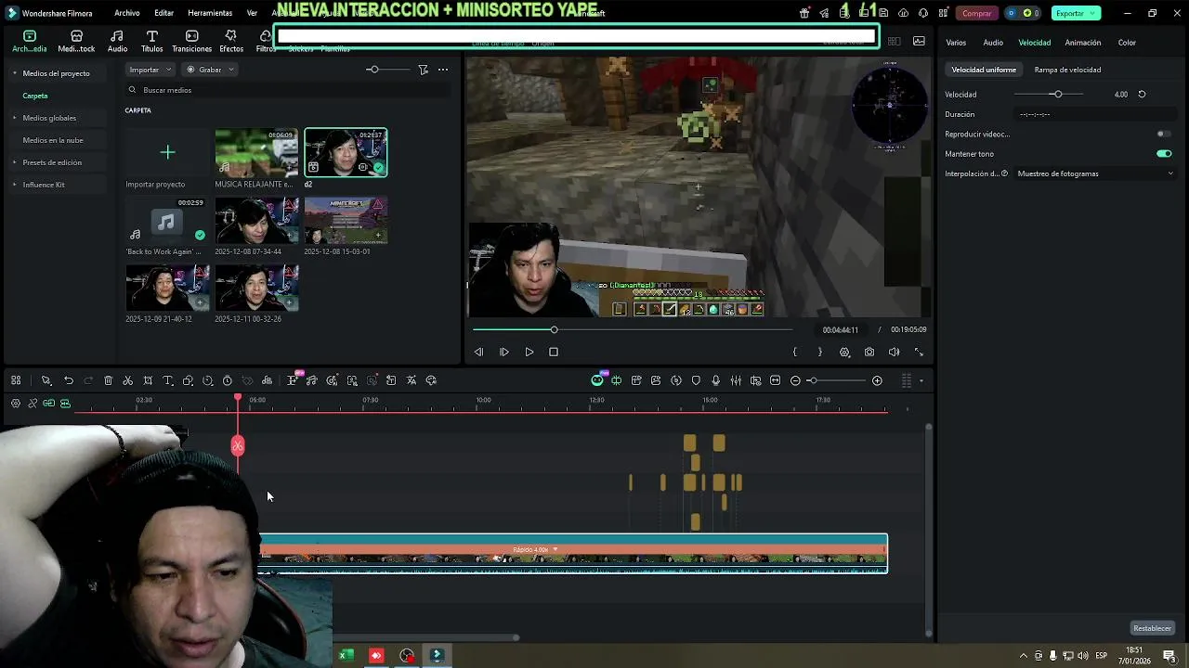1189x668 pixels.
Task: Pick the selection arrow tool in timeline
Action: click(46, 380)
